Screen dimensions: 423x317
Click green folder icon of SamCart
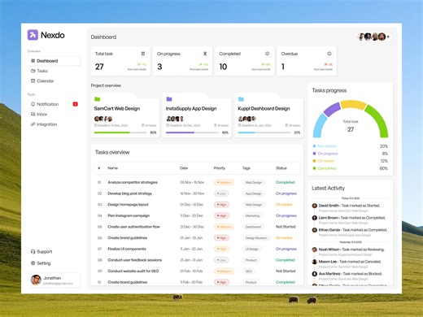[x=97, y=99]
